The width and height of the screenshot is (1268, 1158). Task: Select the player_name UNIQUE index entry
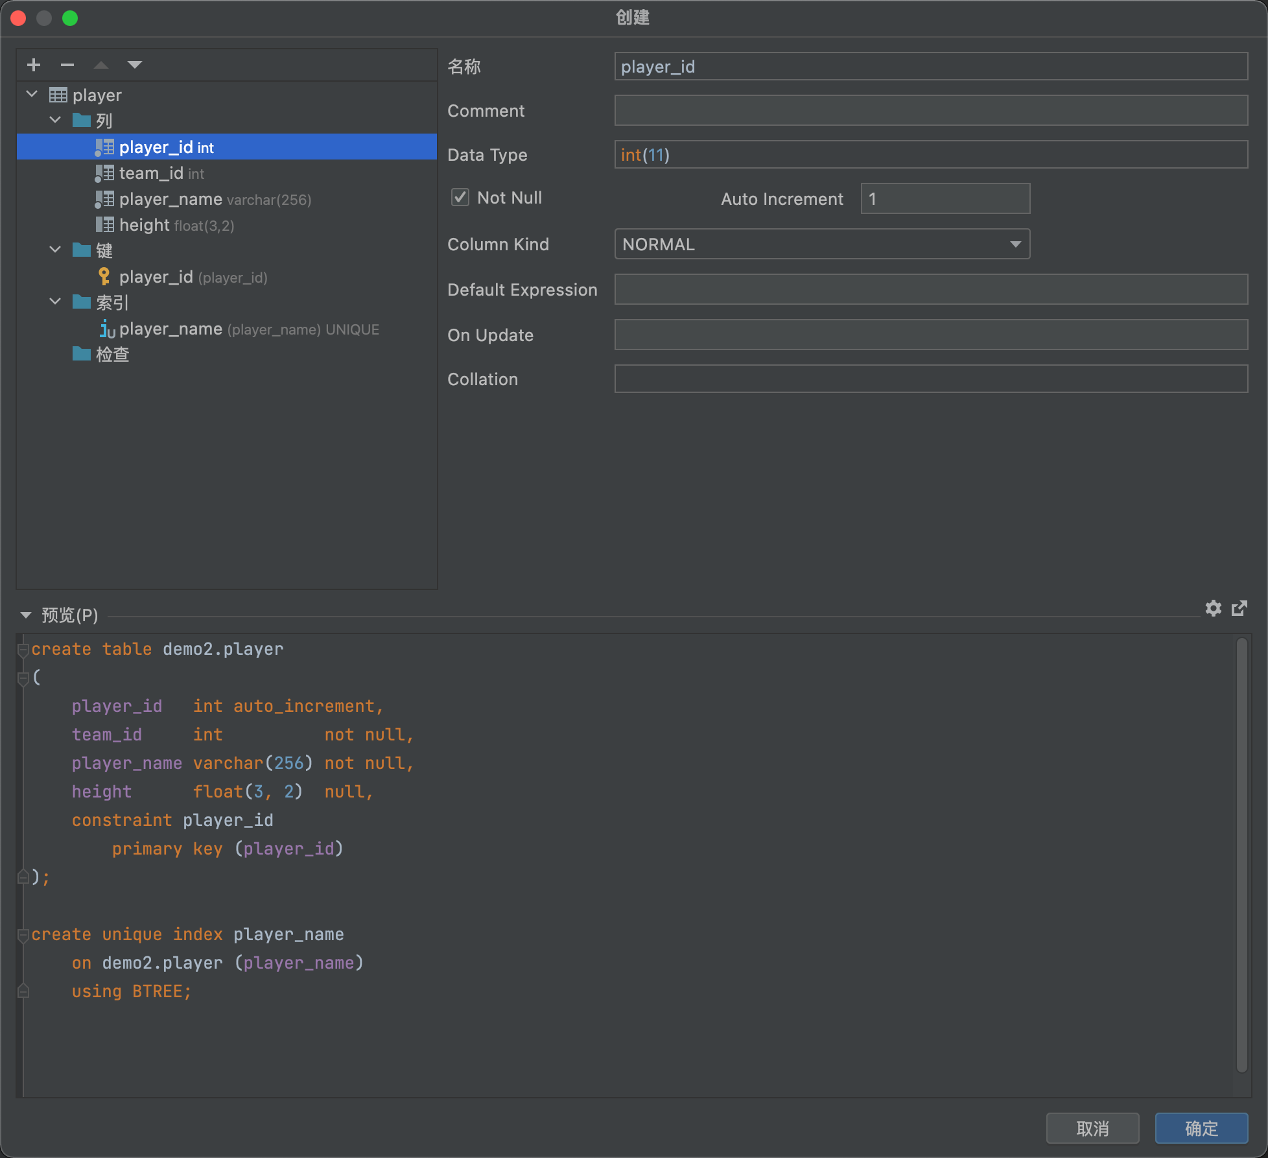click(x=227, y=329)
